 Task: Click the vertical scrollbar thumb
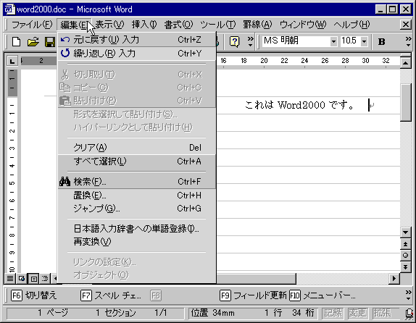coord(405,102)
